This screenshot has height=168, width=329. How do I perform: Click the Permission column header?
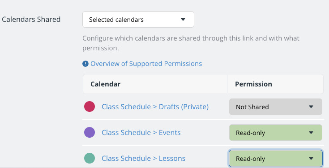pyautogui.click(x=253, y=84)
